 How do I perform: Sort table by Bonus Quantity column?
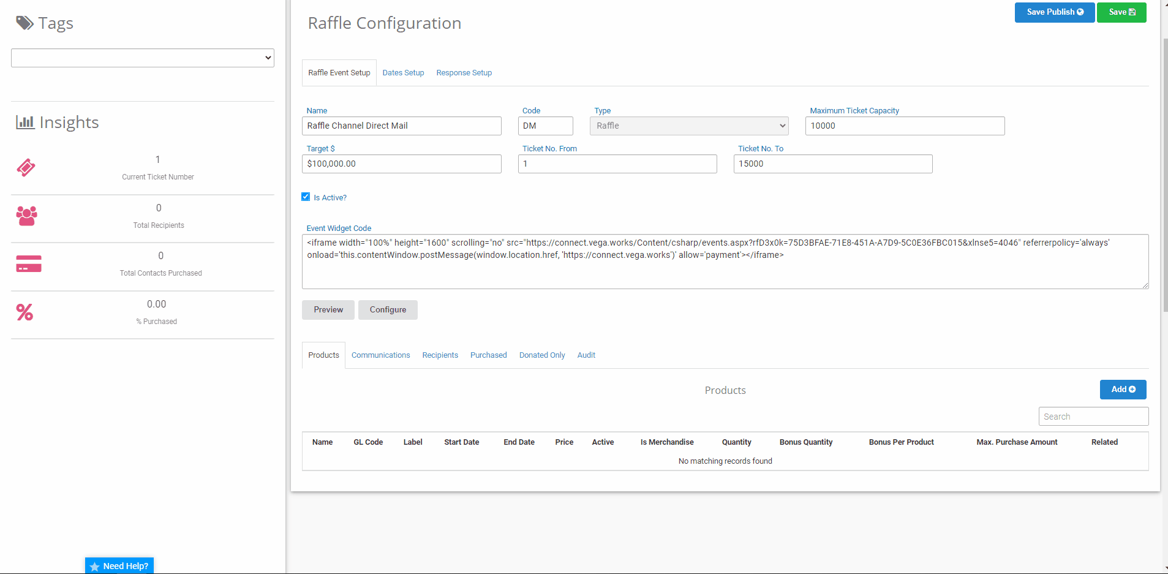click(x=806, y=442)
